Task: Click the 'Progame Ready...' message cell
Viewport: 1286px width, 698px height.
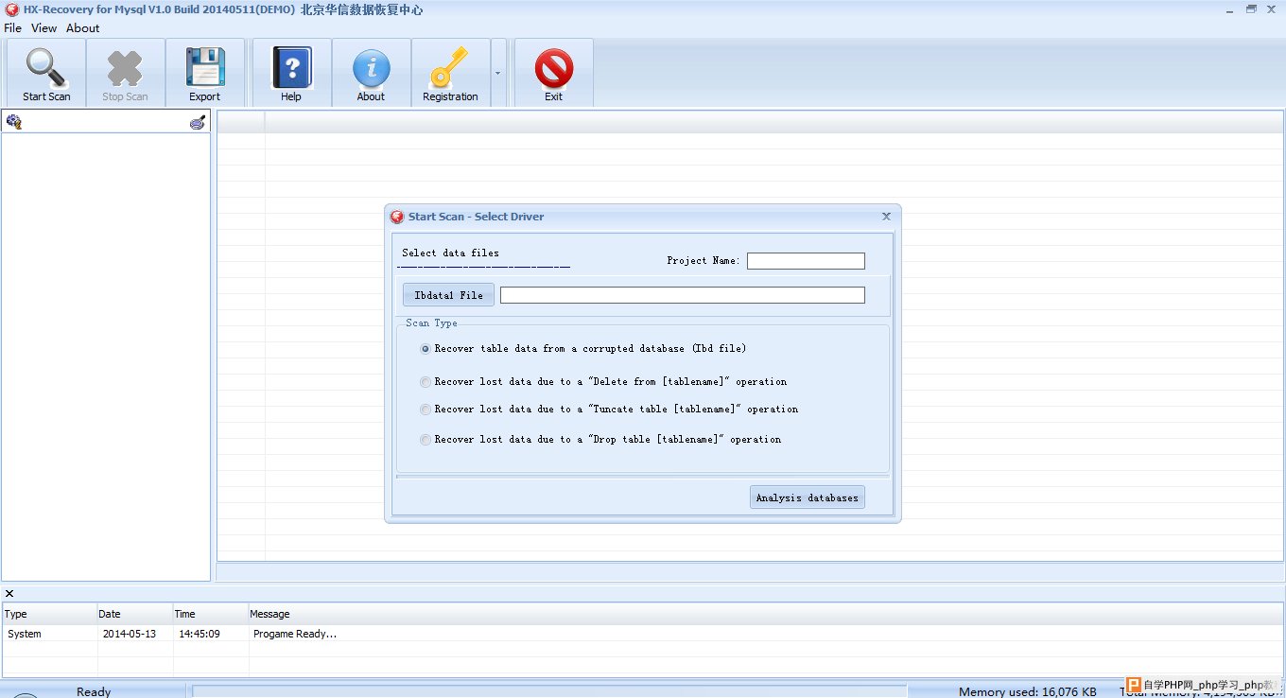Action: [295, 634]
